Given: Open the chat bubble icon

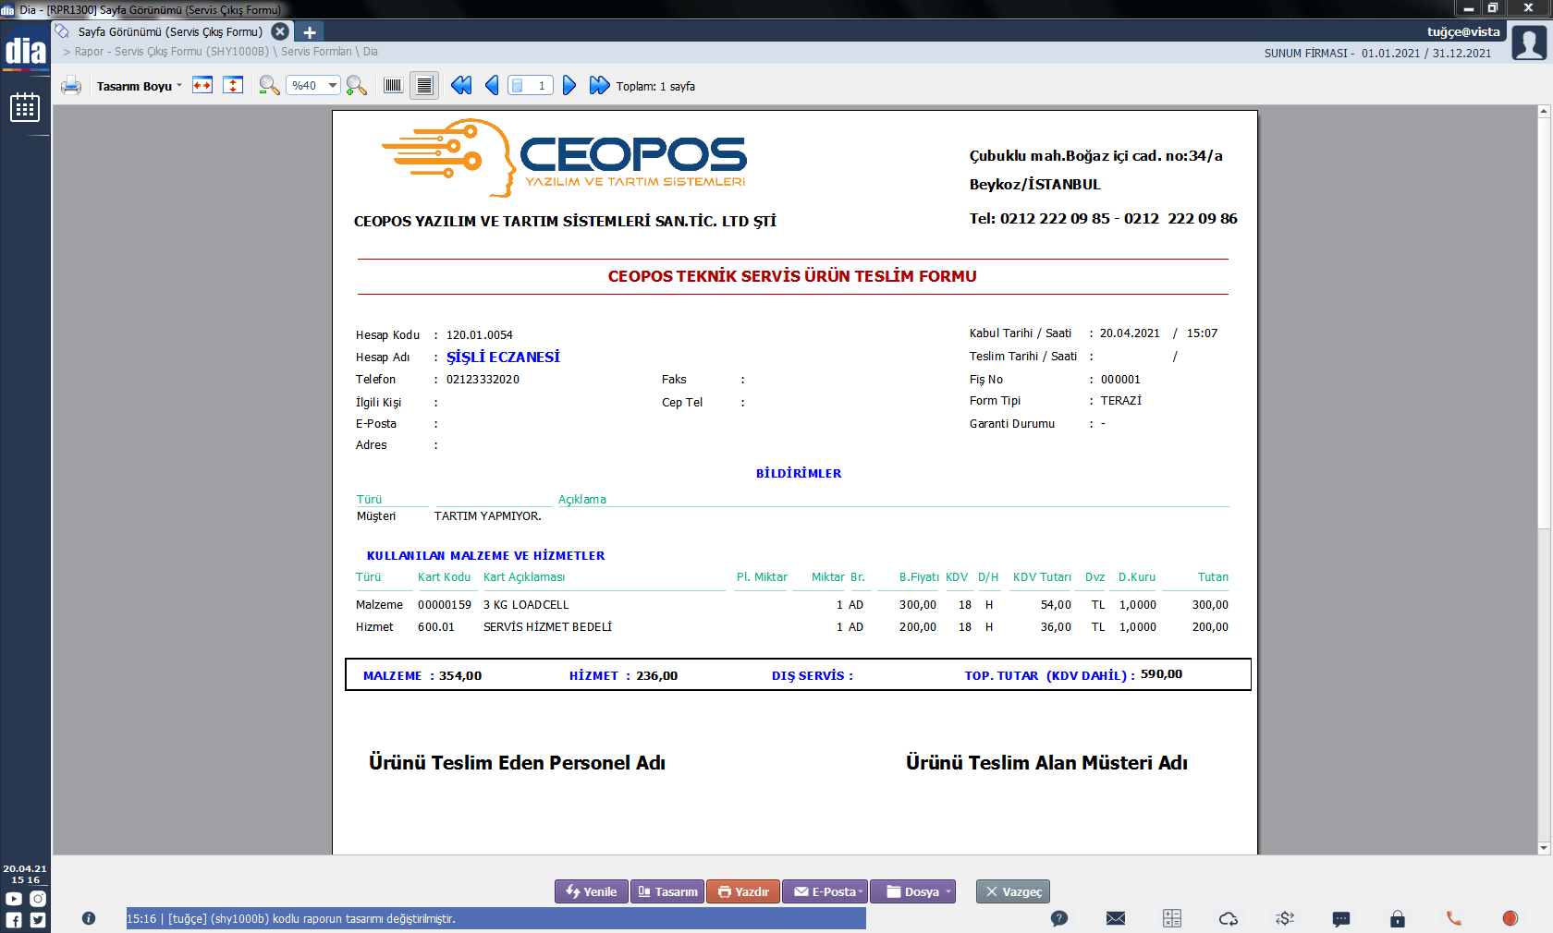Looking at the screenshot, I should (x=1341, y=918).
